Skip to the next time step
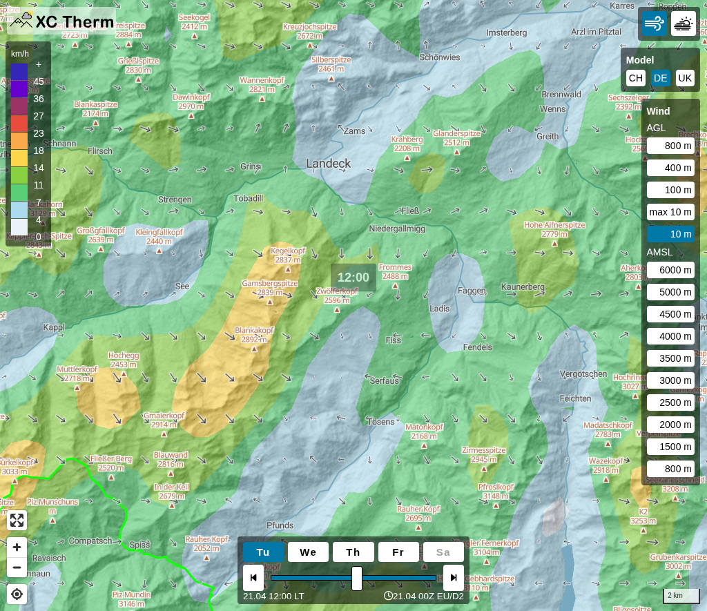 point(454,578)
